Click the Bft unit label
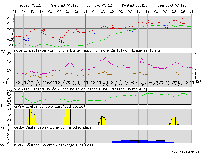Viewport: 203px width, 154px height. (198, 82)
